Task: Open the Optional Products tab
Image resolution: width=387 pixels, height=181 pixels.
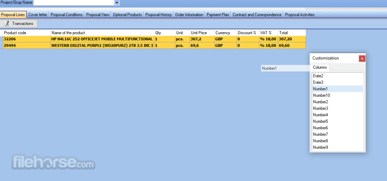Action: point(127,15)
